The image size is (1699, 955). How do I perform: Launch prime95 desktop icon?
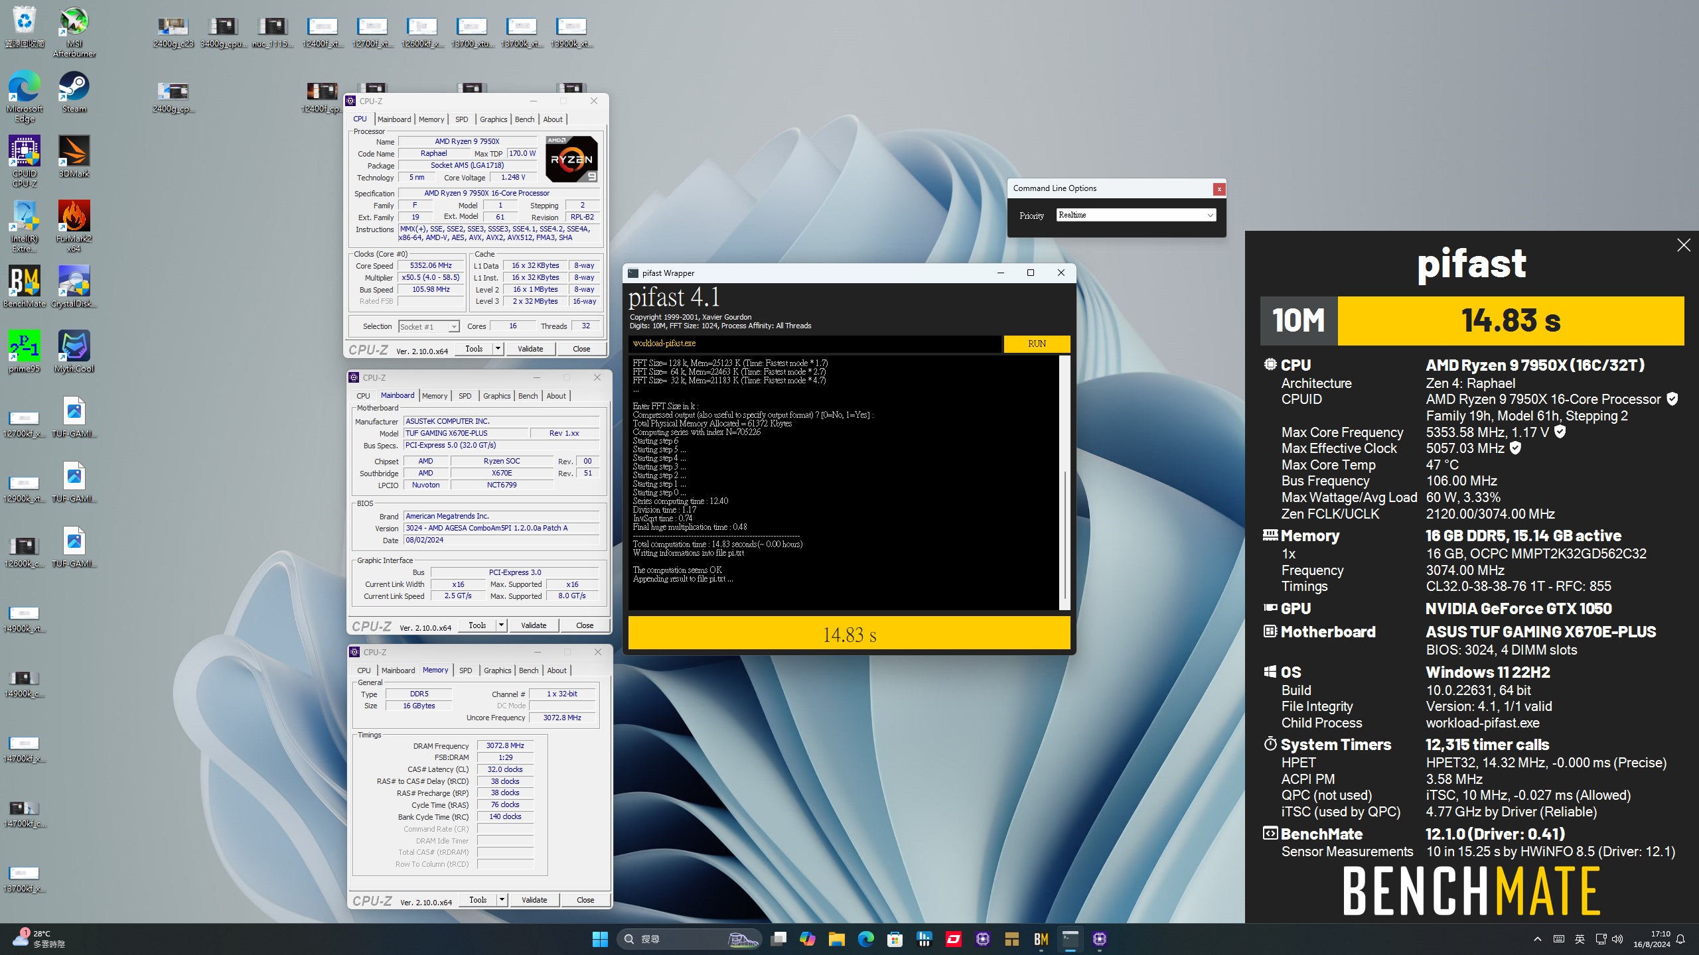tap(25, 351)
